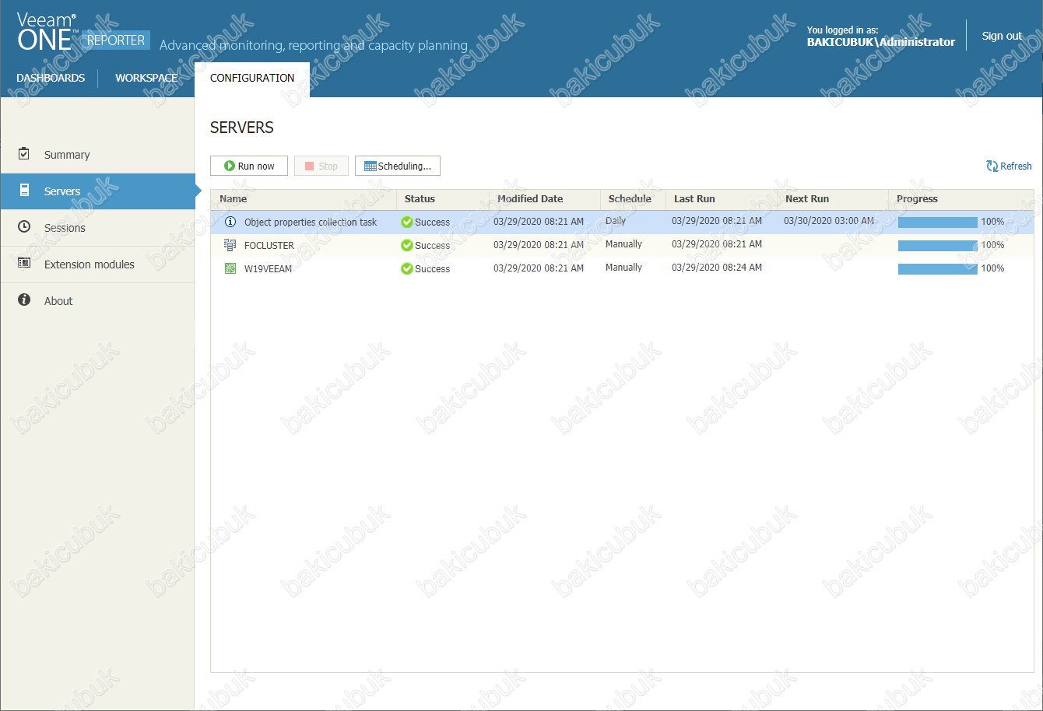Refresh the servers list
This screenshot has height=711, width=1043.
coord(1009,166)
